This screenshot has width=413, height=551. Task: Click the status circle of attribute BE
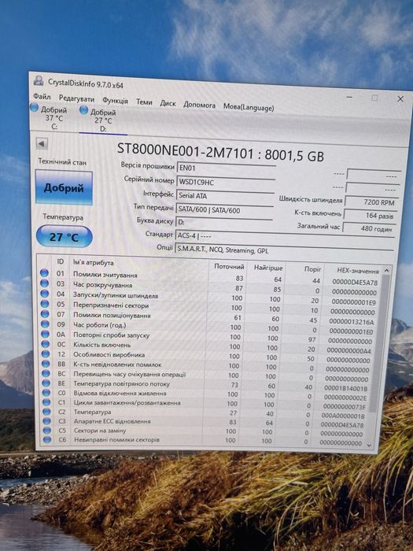point(46,383)
